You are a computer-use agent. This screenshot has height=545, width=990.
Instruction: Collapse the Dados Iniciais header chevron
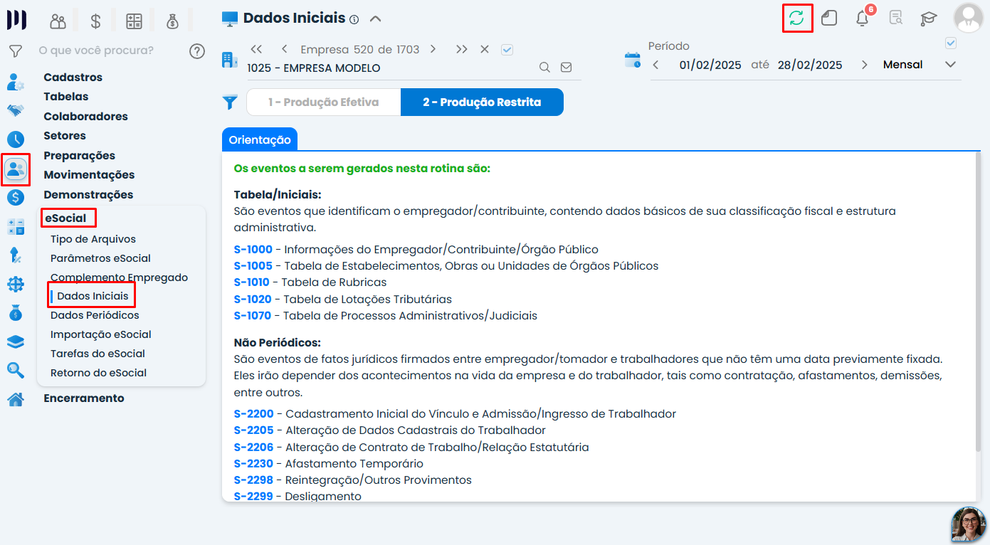376,18
